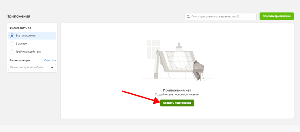Open the "Бизнес-аккаунт не выбран" combo box
This screenshot has height=132, width=300.
tap(29, 67)
